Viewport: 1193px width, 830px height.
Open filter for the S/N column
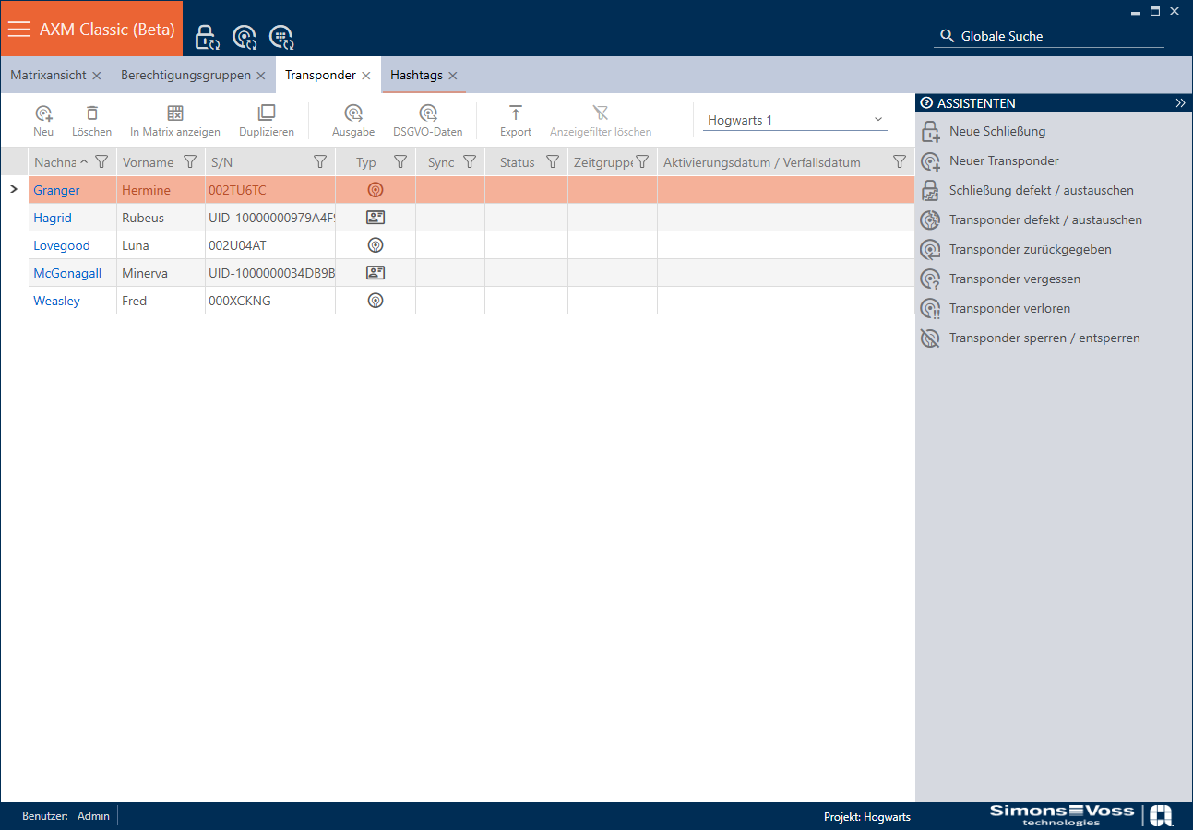(x=320, y=162)
